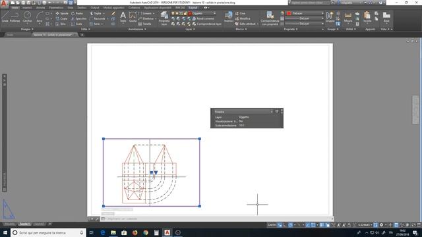Click the Windows search box
The height and width of the screenshot is (237, 422).
[x=48, y=232]
